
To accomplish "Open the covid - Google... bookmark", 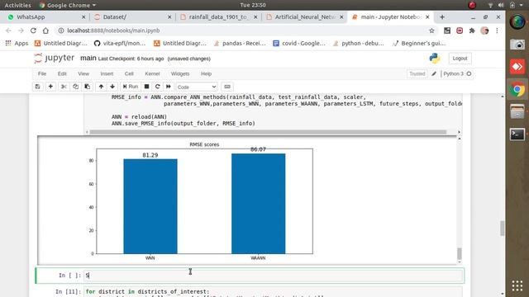I will click(x=299, y=43).
